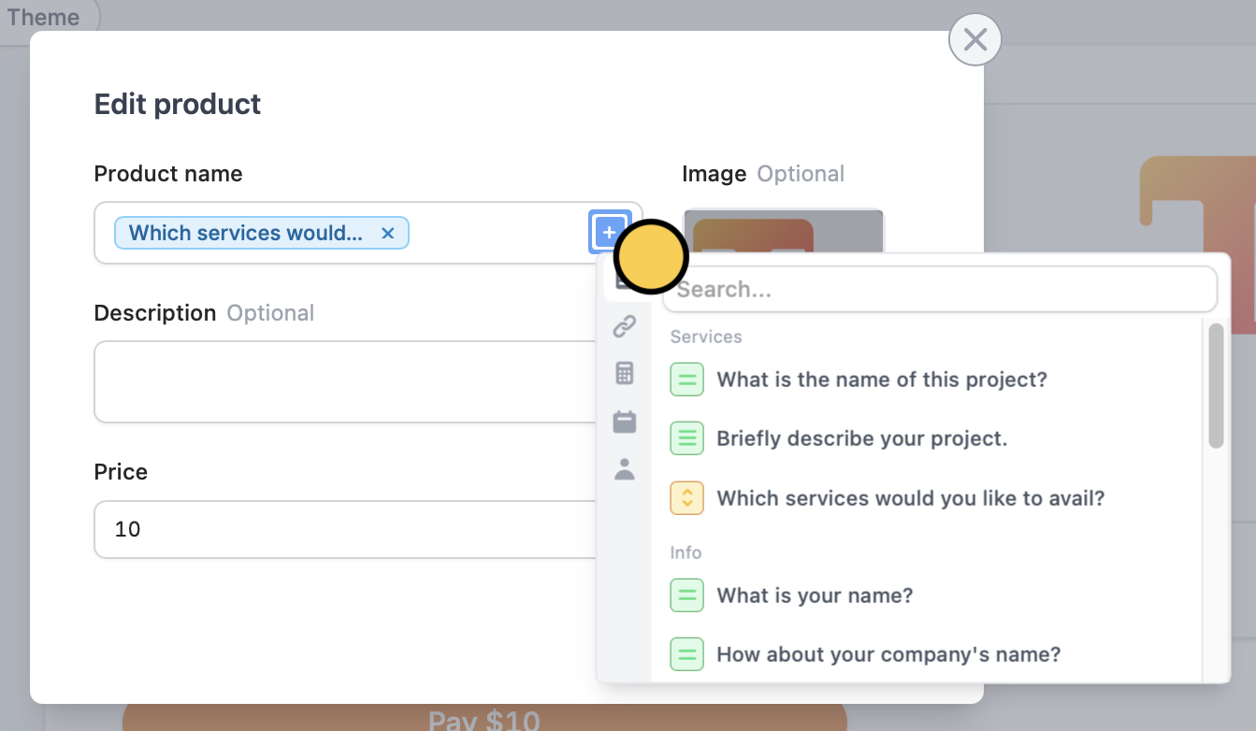
Task: Open the calculator option in the insert sidebar
Action: click(x=625, y=373)
